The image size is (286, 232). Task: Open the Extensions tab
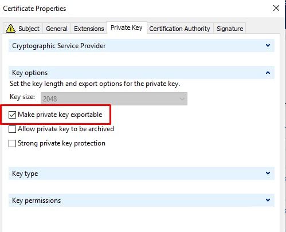click(x=89, y=29)
